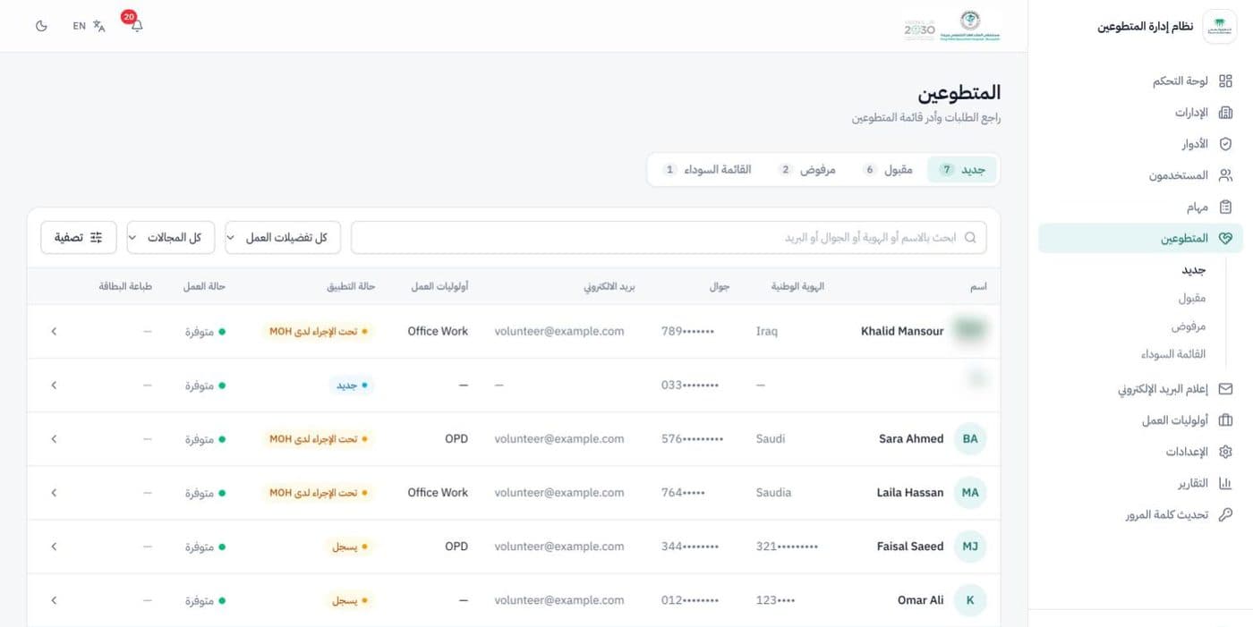Expand Khalid Mansour row chevron
1253x627 pixels.
click(54, 331)
